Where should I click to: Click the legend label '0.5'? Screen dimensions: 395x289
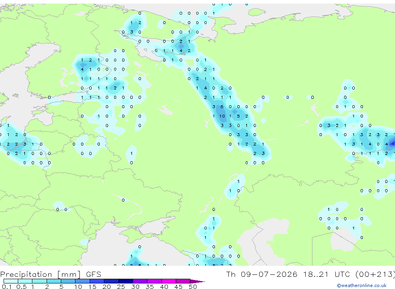(x=21, y=287)
